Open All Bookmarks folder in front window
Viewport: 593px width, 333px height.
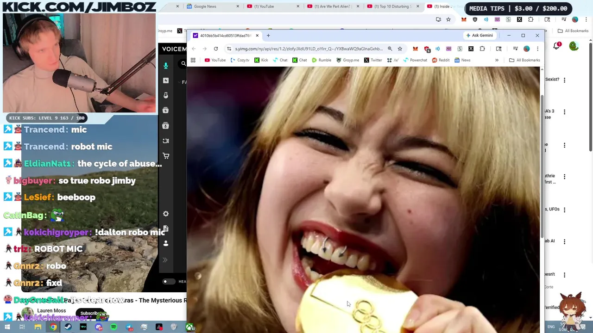(524, 60)
